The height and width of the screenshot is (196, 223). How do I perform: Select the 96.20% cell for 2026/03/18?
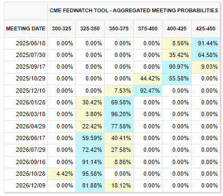(119, 115)
